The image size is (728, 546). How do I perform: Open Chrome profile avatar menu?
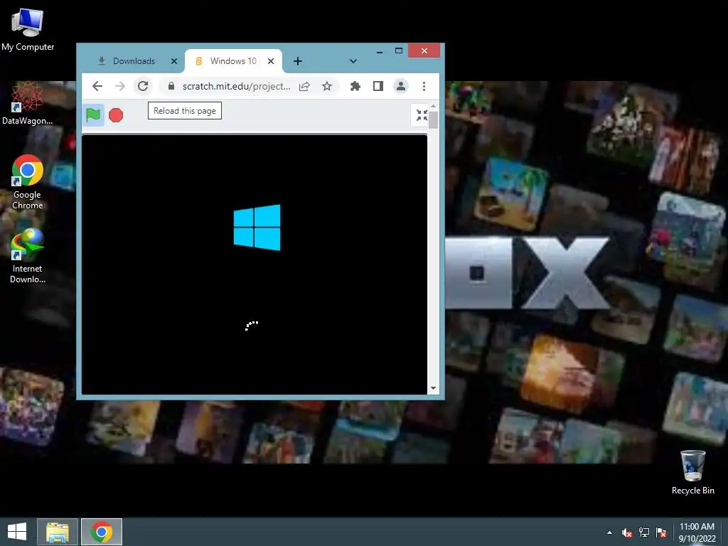pyautogui.click(x=401, y=86)
